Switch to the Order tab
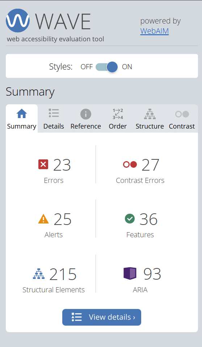This screenshot has height=347, width=202. click(118, 118)
